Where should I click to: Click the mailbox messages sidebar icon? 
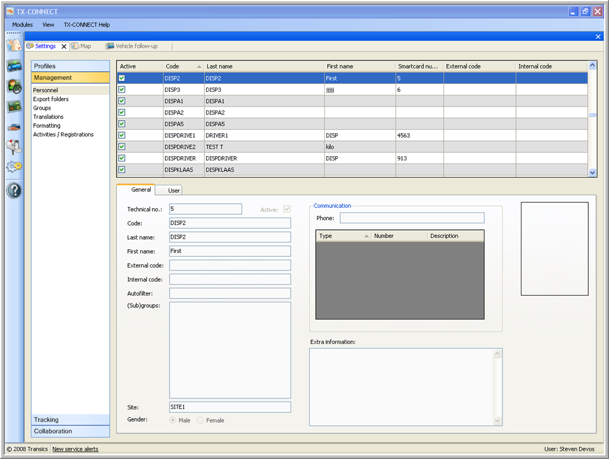(13, 146)
